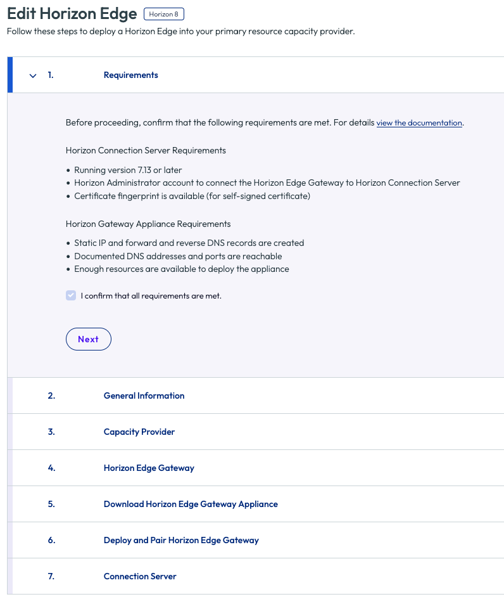The height and width of the screenshot is (611, 504).
Task: Open the Horizon Edge Gateway step
Action: pyautogui.click(x=149, y=468)
